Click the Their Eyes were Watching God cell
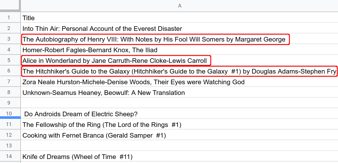 [x=133, y=82]
